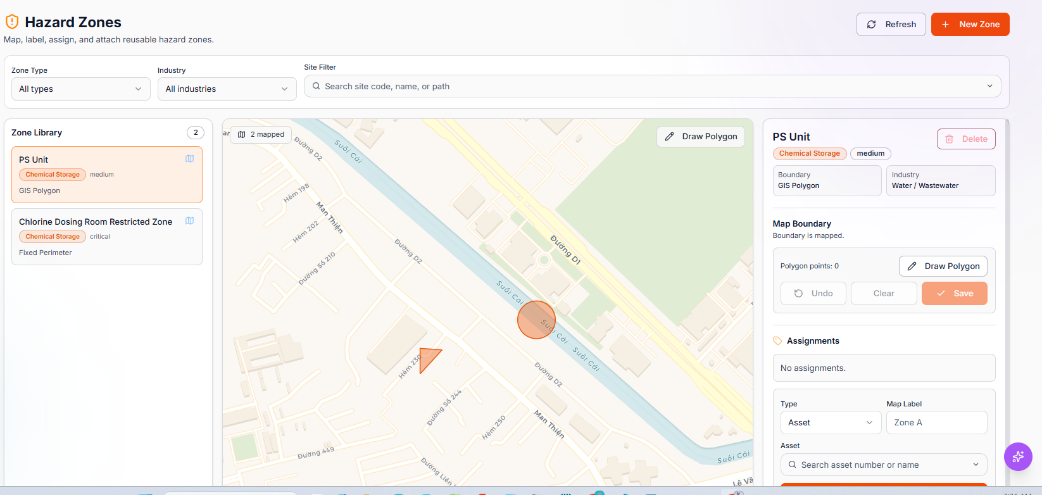Click the Chemical Storage tag in detail panel
The image size is (1042, 495).
tap(810, 153)
